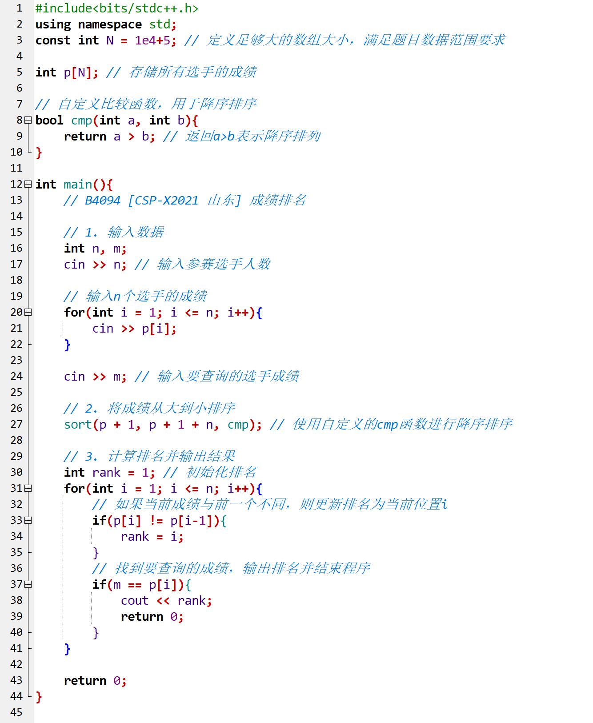Click the 'cout << rank;' statement
Viewport: 593px width, 723px height.
point(166,601)
